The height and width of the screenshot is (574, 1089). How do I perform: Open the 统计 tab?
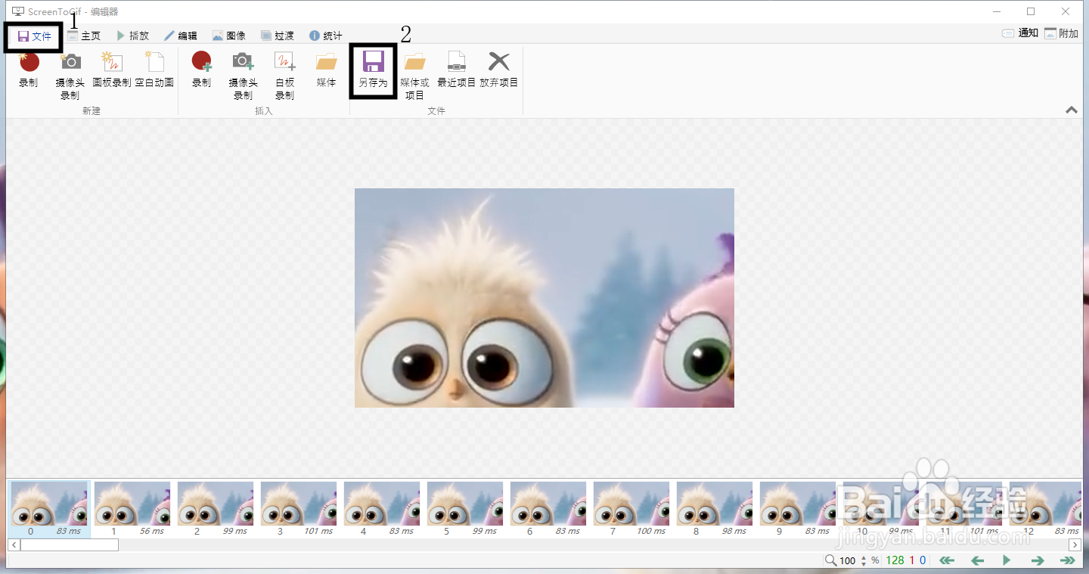point(326,36)
